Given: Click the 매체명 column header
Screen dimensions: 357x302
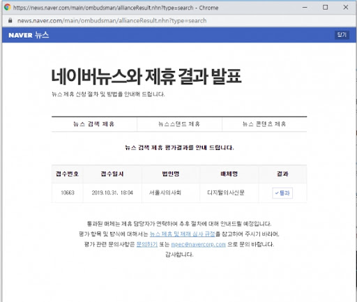Looking at the screenshot, I should [229, 174].
